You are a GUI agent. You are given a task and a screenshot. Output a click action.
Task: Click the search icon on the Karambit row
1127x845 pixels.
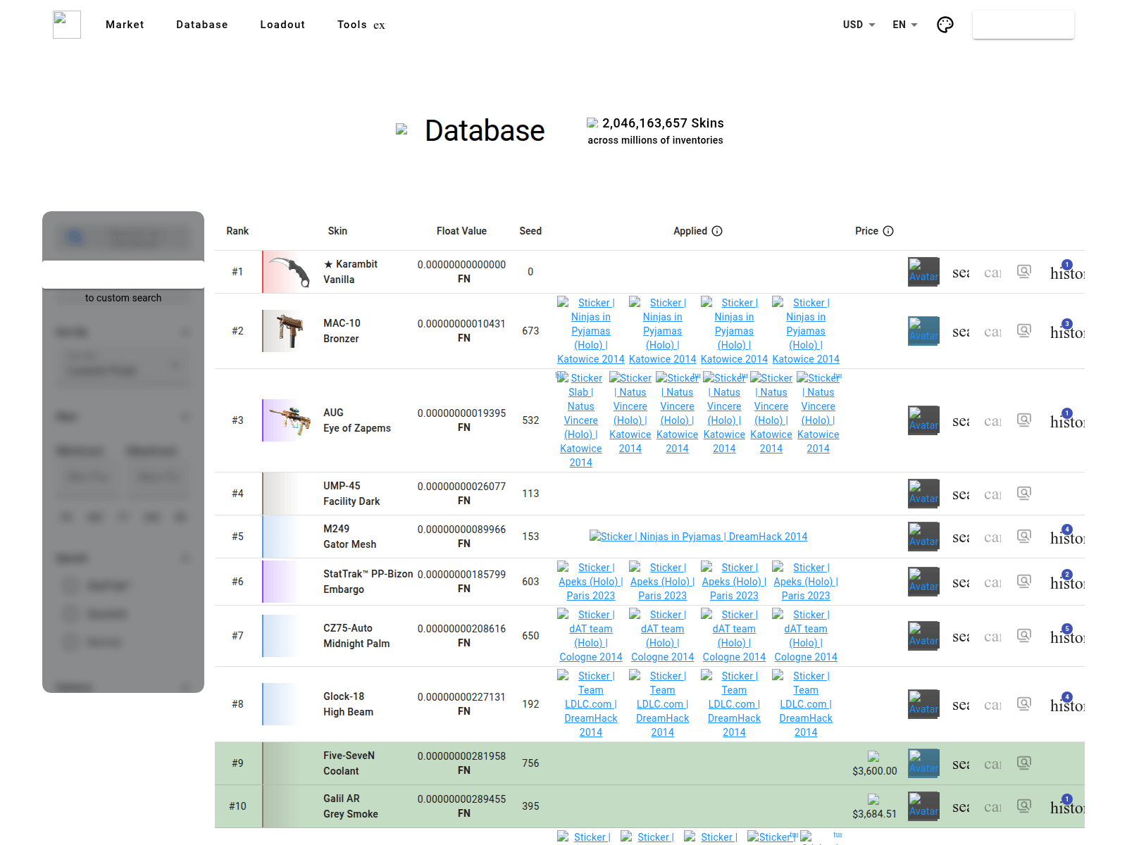click(x=961, y=273)
